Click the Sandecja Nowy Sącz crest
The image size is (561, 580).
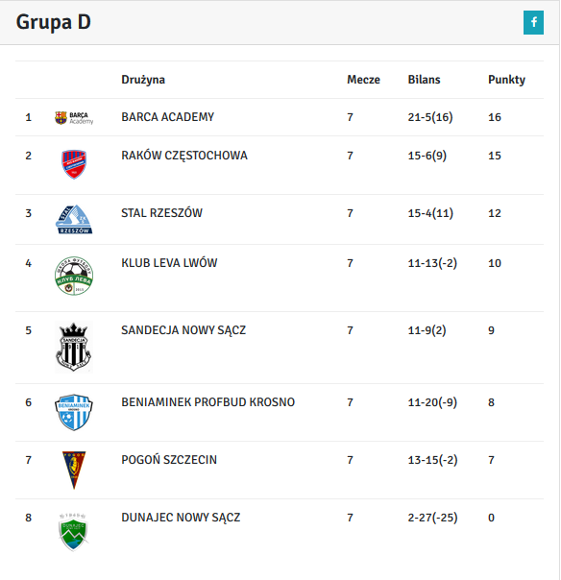tap(74, 348)
